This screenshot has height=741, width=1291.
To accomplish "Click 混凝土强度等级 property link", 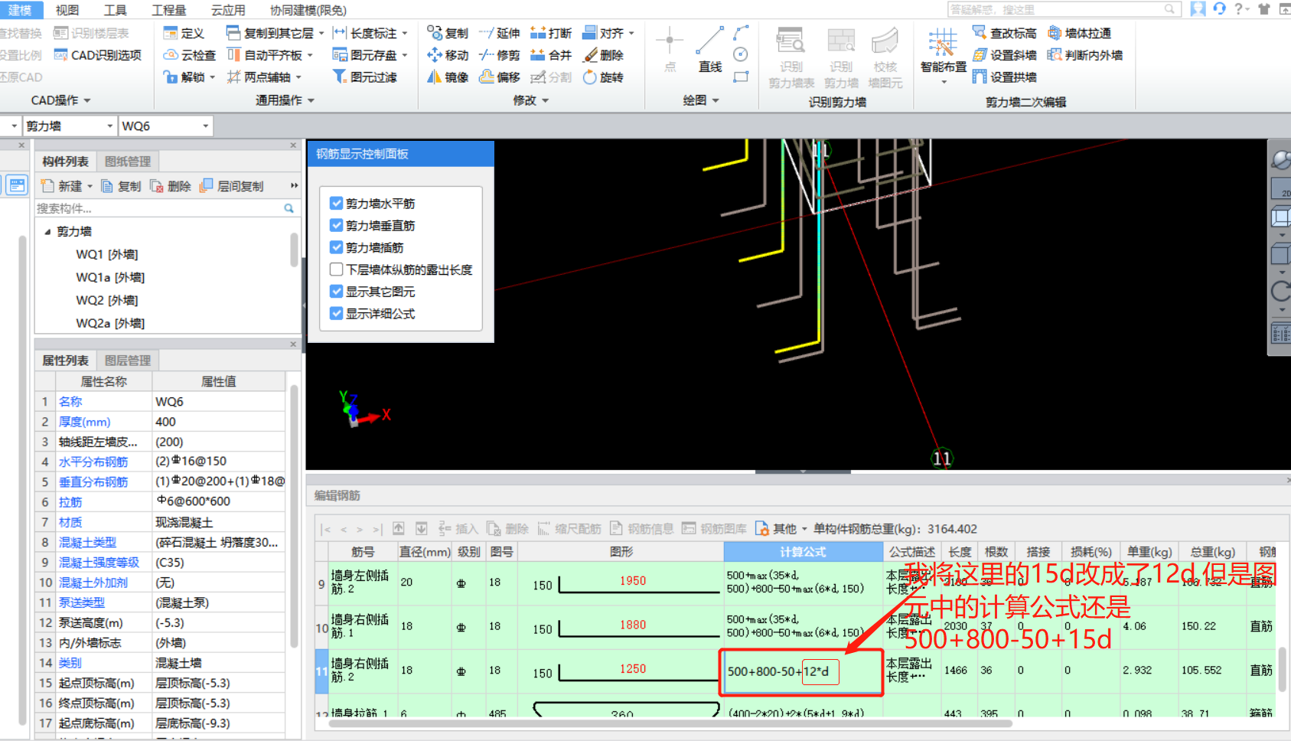I will (x=99, y=562).
